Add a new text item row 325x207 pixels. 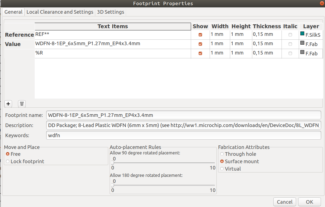8,104
